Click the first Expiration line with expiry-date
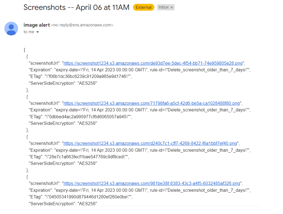The image size is (283, 214). pyautogui.click(x=140, y=70)
